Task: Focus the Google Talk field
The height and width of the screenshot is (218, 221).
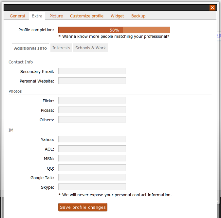Action: coord(92,178)
